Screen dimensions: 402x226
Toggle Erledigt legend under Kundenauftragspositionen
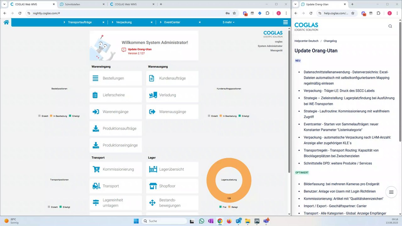244,116
